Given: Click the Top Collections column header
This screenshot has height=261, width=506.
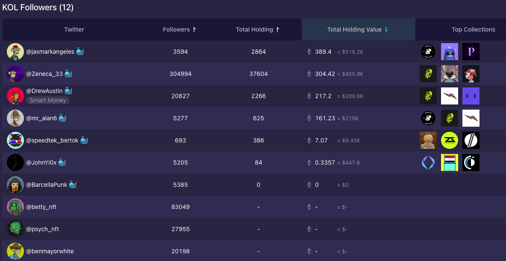Looking at the screenshot, I should click(473, 29).
